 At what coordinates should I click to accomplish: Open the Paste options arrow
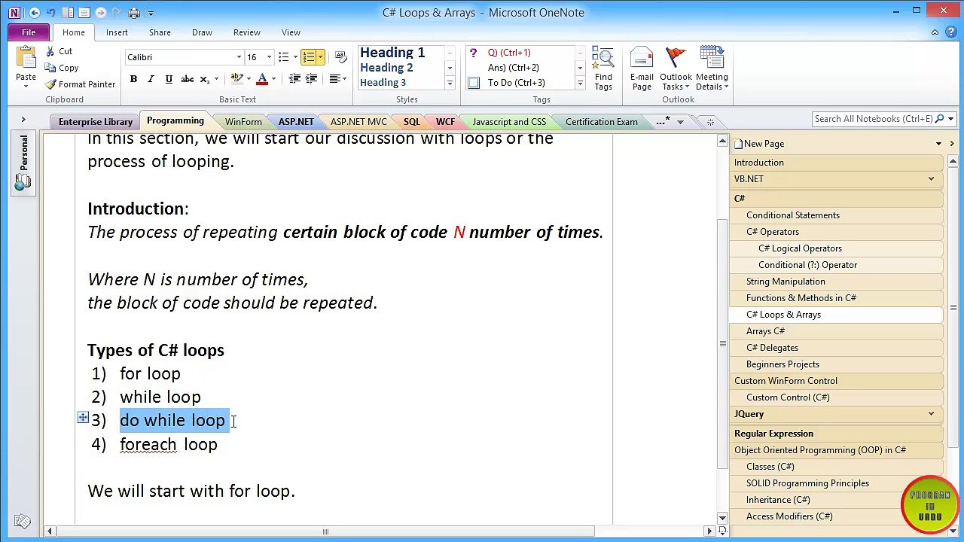click(26, 87)
